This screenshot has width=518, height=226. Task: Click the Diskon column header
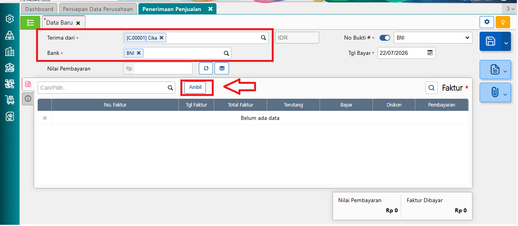pos(394,105)
